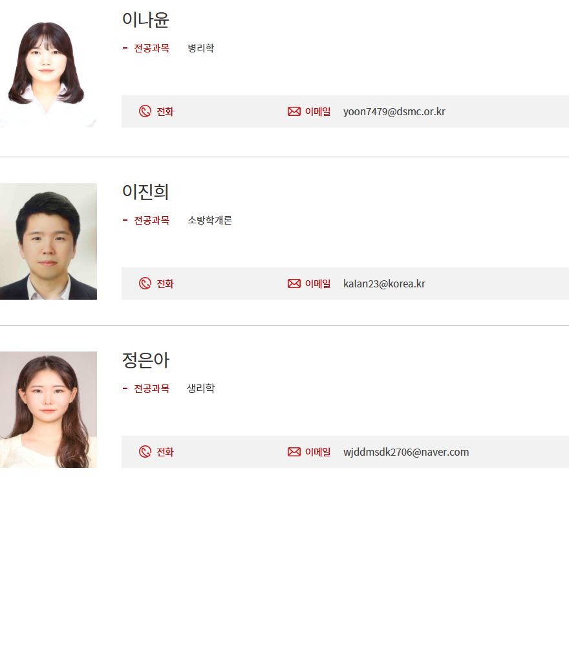Image resolution: width=569 pixels, height=646 pixels.
Task: Open the email link wjddmsdk2706@naver.com
Action: pos(406,452)
